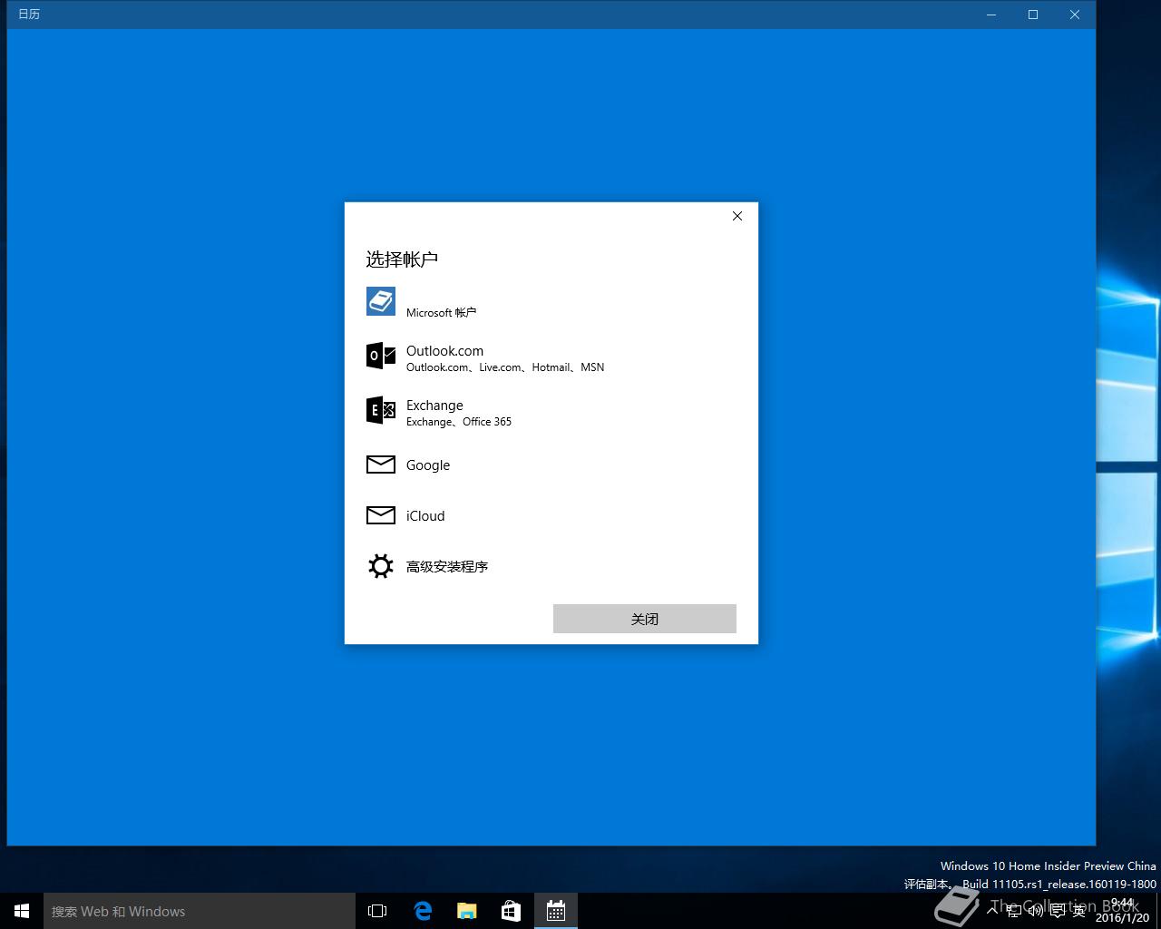Open the clock showing 2016/1/20
This screenshot has height=929, width=1161.
(x=1122, y=910)
